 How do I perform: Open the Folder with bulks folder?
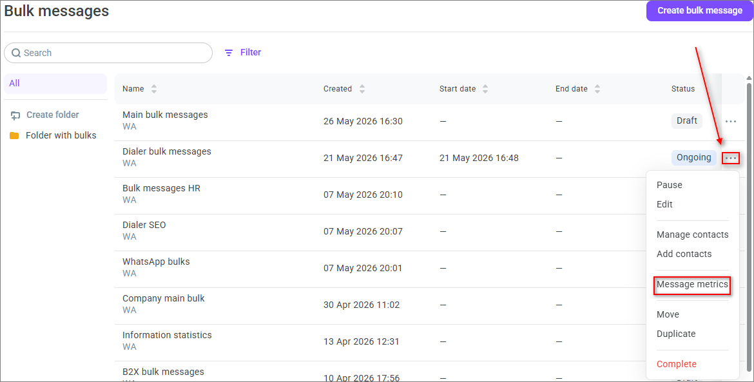tap(61, 135)
